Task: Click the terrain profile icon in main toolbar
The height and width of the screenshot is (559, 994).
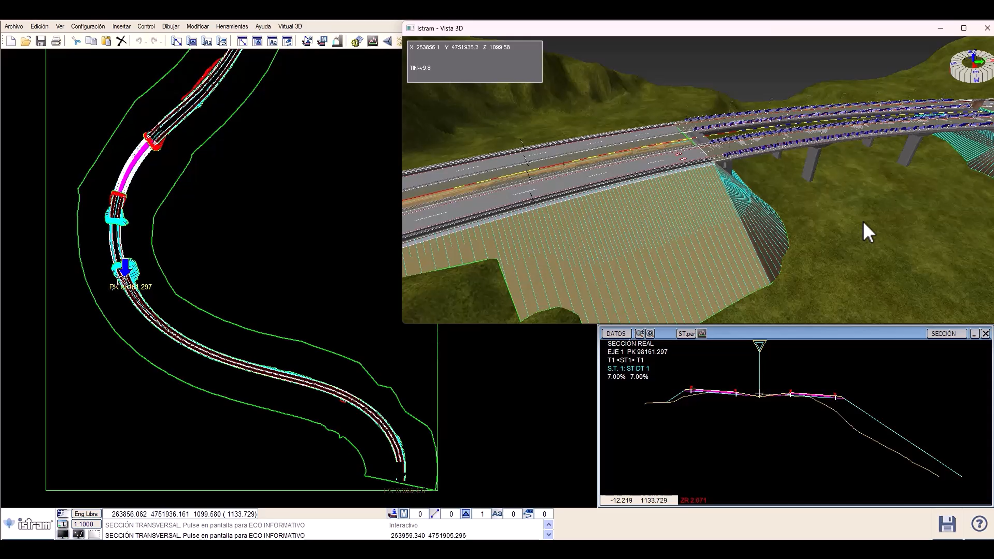Action: click(x=372, y=41)
